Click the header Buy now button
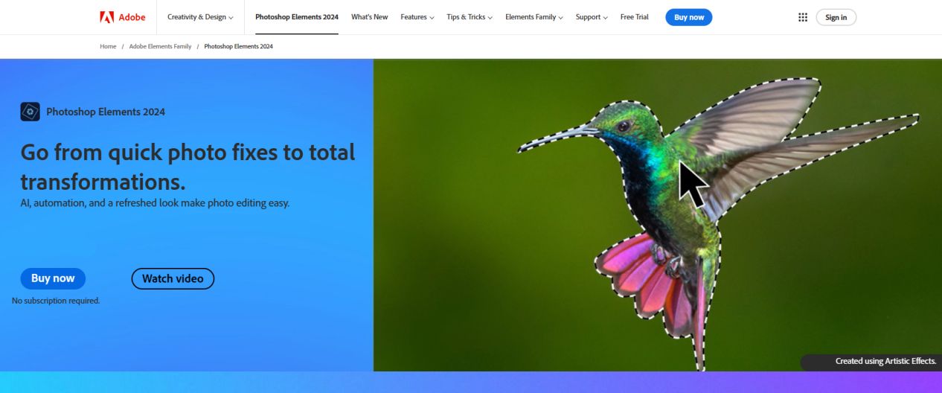 [x=689, y=17]
